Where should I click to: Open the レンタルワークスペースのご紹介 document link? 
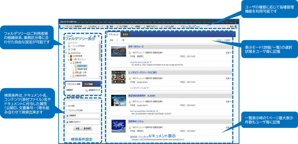click(143, 73)
